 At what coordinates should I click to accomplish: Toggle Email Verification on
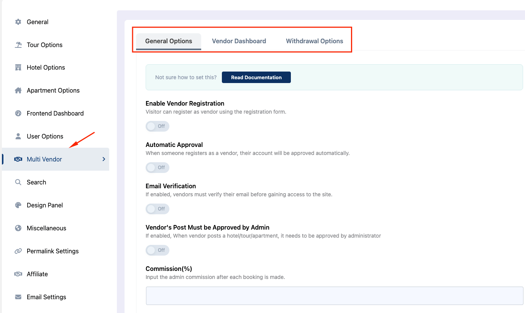157,209
